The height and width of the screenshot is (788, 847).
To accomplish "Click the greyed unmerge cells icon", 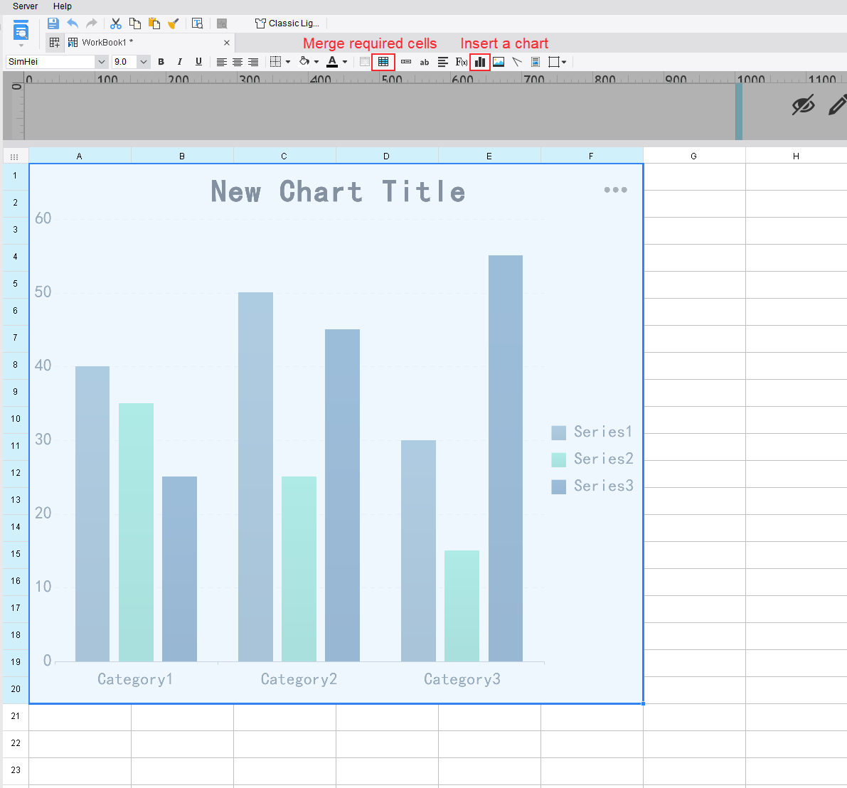I will [365, 62].
